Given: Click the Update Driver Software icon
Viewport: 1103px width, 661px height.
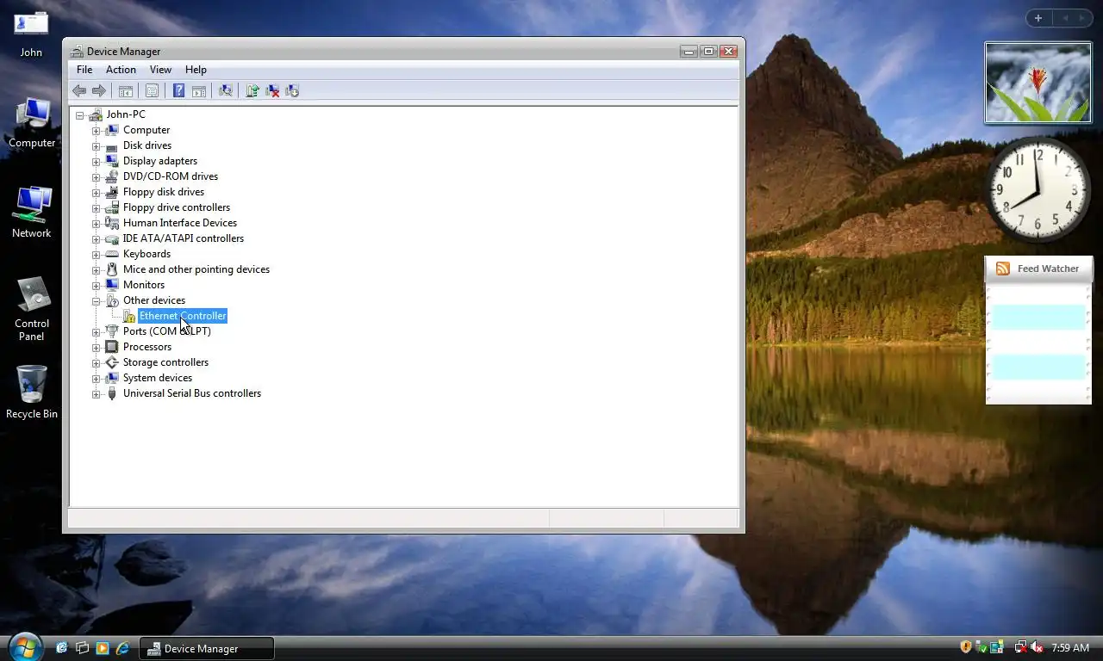Looking at the screenshot, I should pyautogui.click(x=252, y=90).
